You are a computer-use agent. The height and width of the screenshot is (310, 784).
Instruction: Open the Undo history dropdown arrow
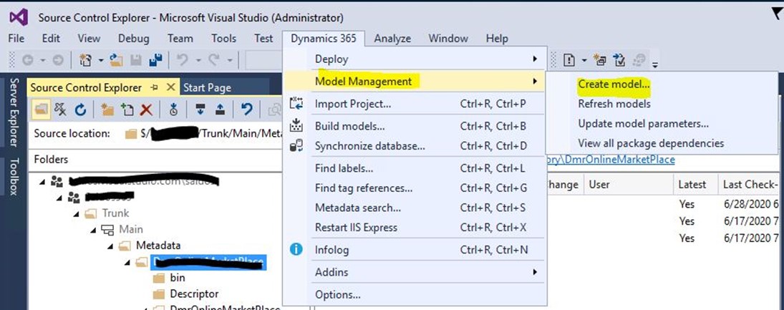[x=198, y=61]
